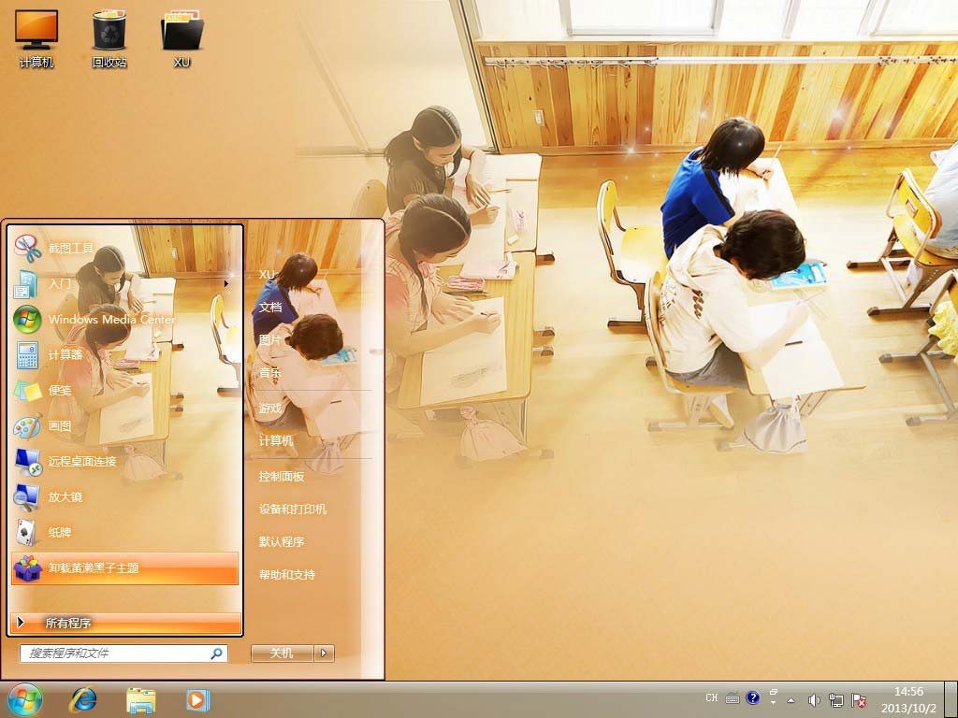Viewport: 958px width, 718px height.
Task: Launch the 画图 paint program
Action: point(60,425)
